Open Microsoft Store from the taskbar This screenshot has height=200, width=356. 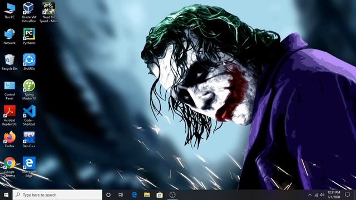(x=160, y=195)
